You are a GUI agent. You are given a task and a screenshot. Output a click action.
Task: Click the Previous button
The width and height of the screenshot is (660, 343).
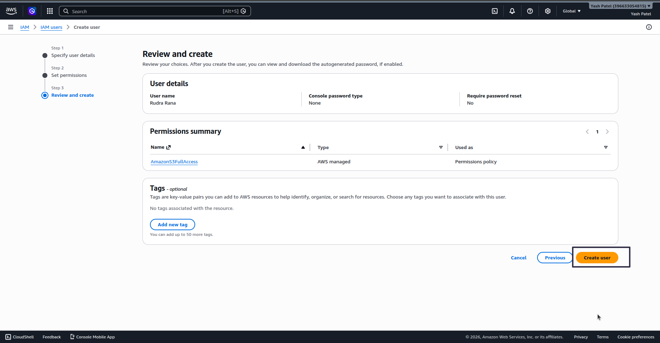(555, 258)
